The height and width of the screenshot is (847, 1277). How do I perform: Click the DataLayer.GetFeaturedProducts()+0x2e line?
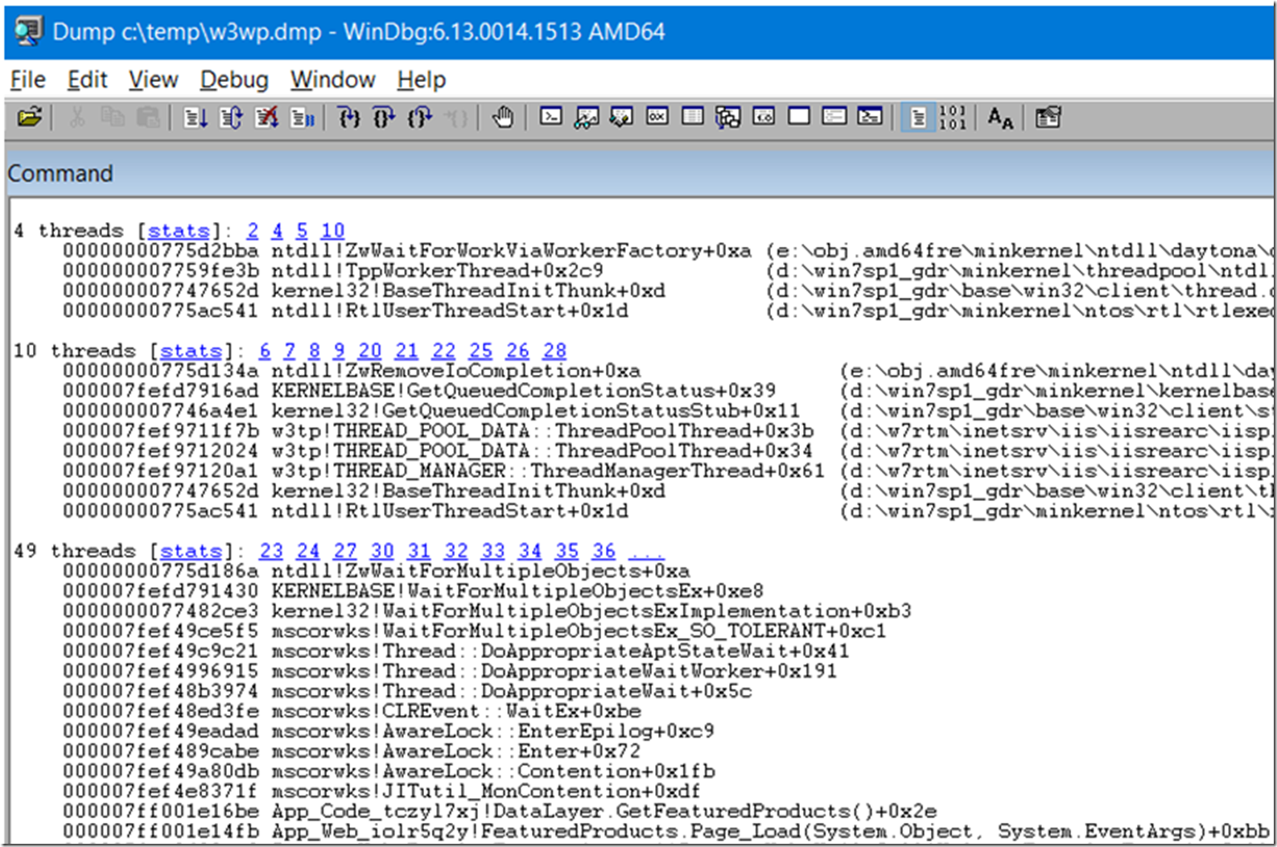pyautogui.click(x=603, y=811)
